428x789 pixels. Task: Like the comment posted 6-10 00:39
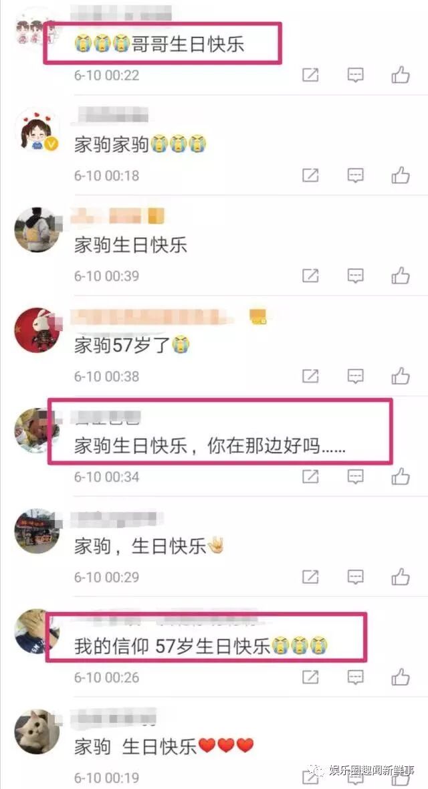point(401,275)
